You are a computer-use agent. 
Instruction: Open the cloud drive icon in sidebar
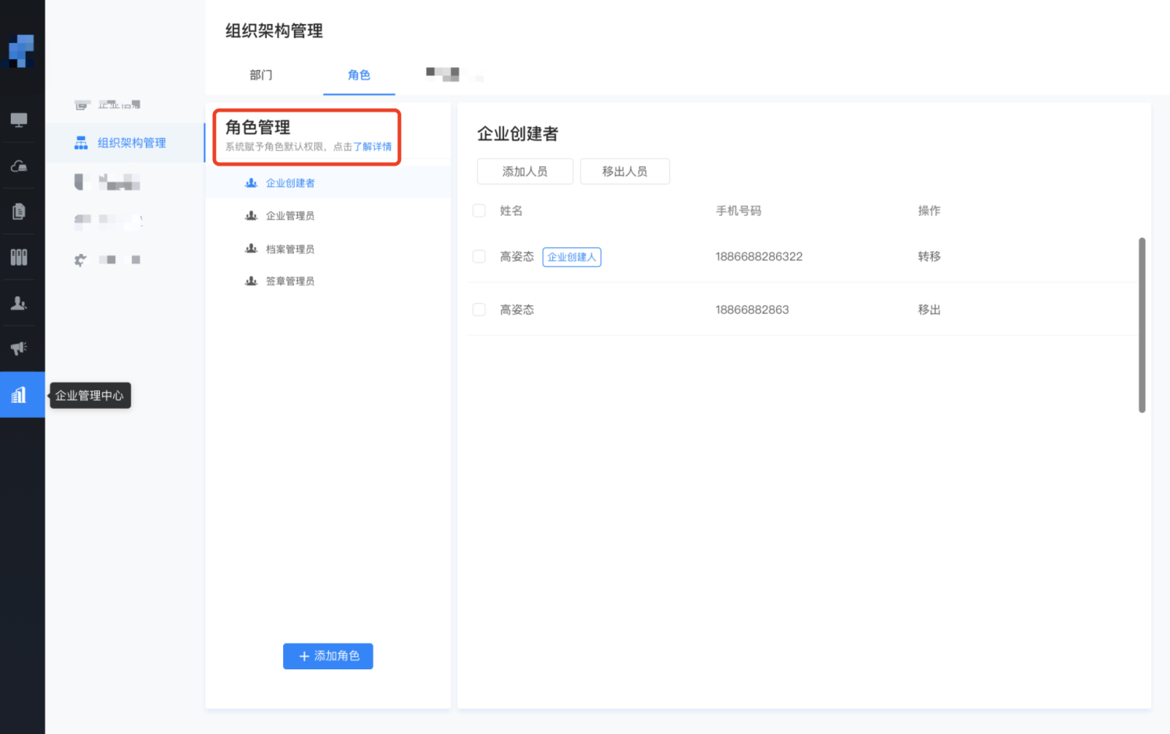(19, 166)
